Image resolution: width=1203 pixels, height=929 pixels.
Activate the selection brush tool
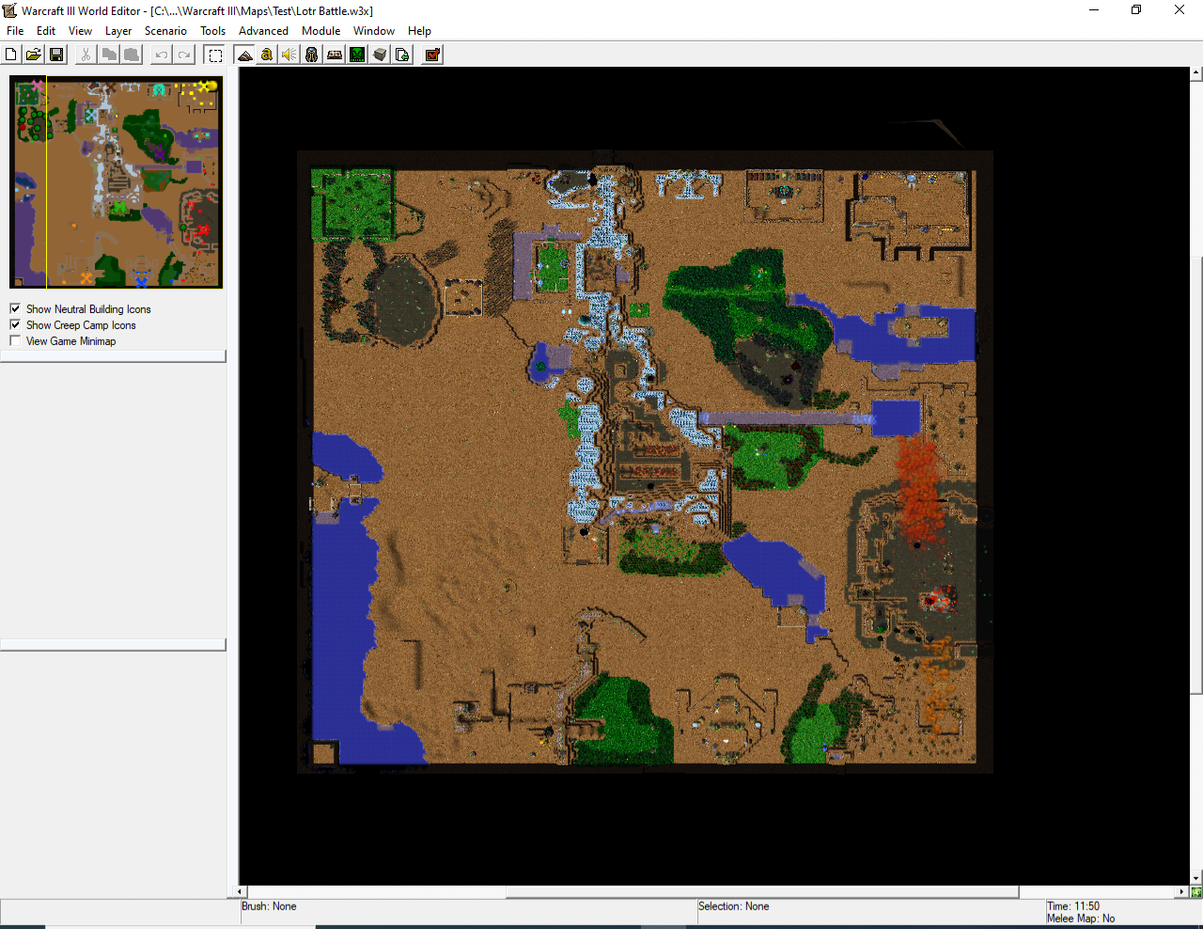[215, 55]
